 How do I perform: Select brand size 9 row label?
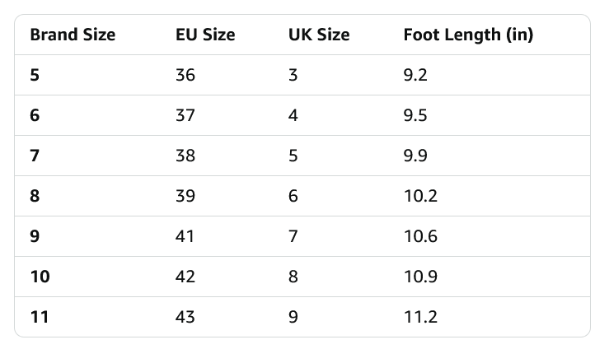point(35,236)
